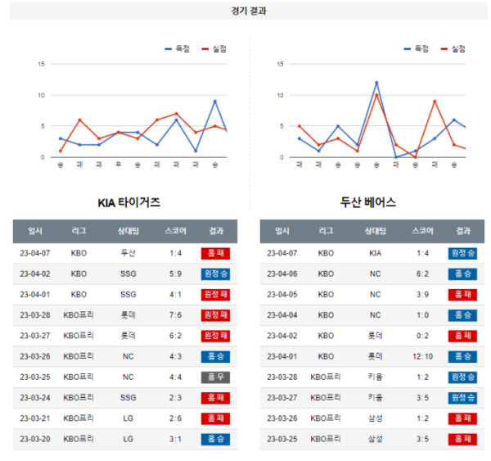Click 결과 column header in 두산 table
This screenshot has height=461, width=491.
coord(463,231)
